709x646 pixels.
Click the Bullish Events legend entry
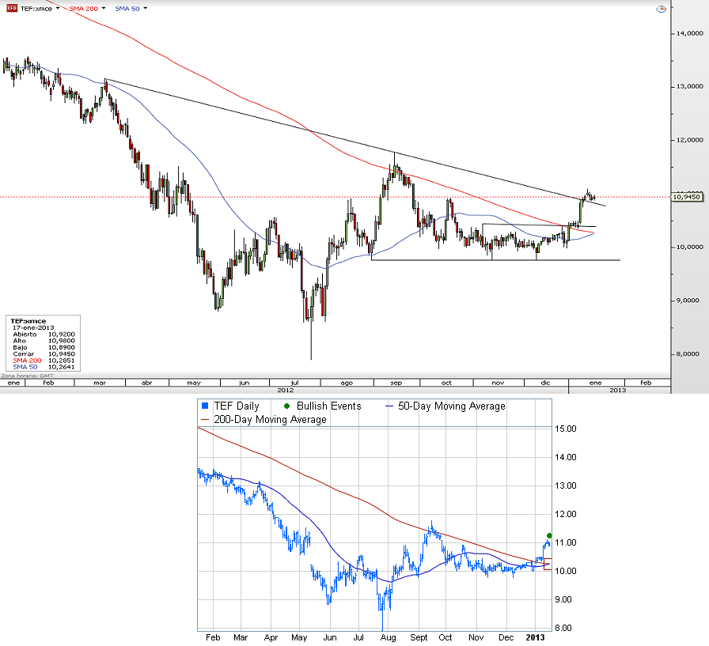pyautogui.click(x=322, y=406)
